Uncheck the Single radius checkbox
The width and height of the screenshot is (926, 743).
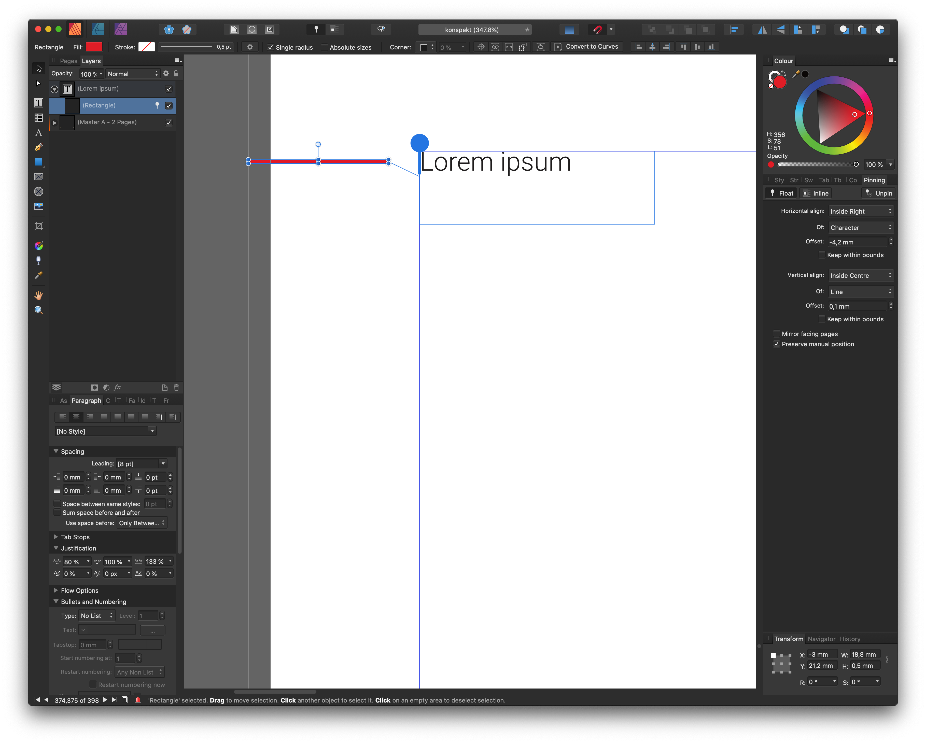pyautogui.click(x=271, y=47)
